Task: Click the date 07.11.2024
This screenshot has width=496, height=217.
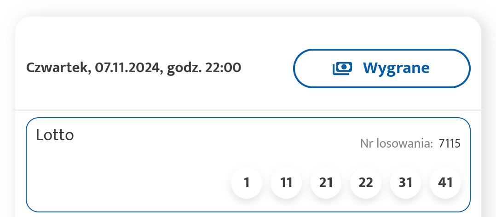Action: point(126,68)
